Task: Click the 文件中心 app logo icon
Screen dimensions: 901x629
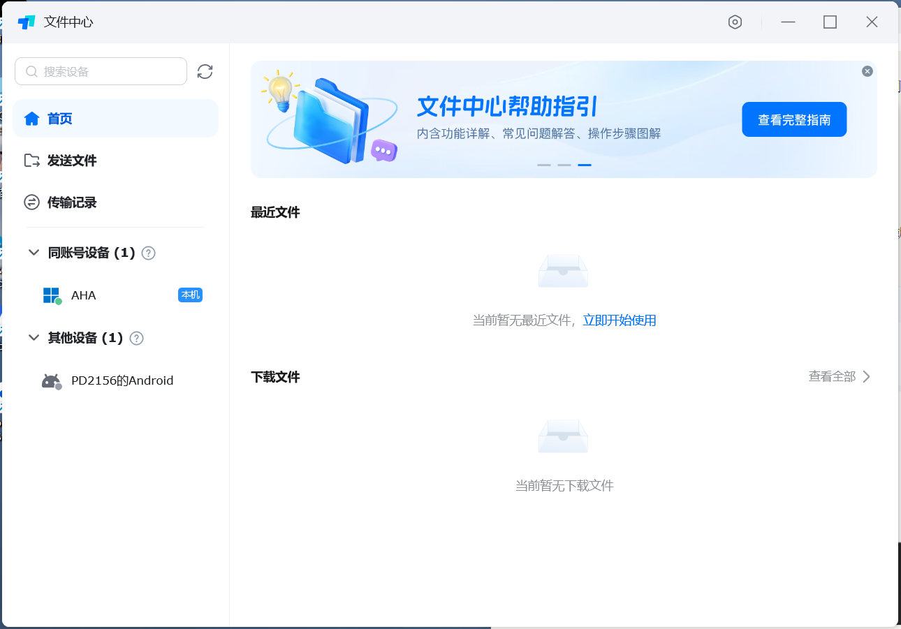Action: point(27,22)
